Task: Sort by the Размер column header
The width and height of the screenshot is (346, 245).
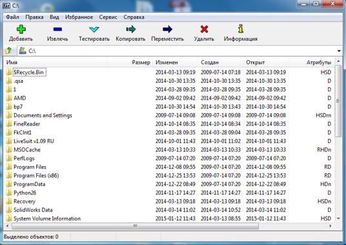Action: pos(130,62)
